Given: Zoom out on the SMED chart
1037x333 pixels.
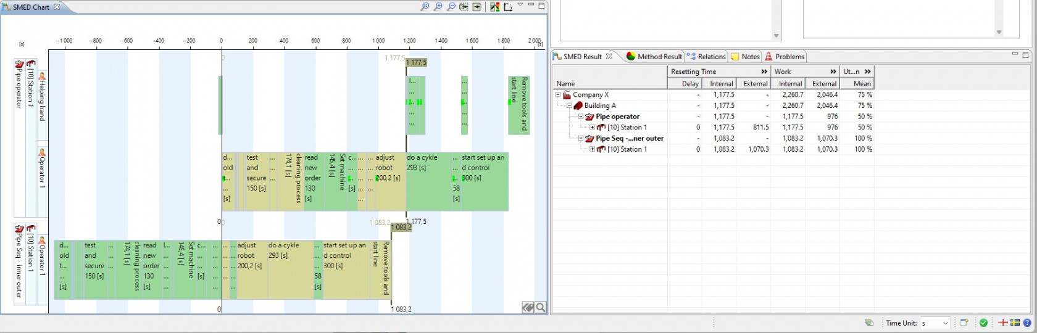Looking at the screenshot, I should click(451, 7).
